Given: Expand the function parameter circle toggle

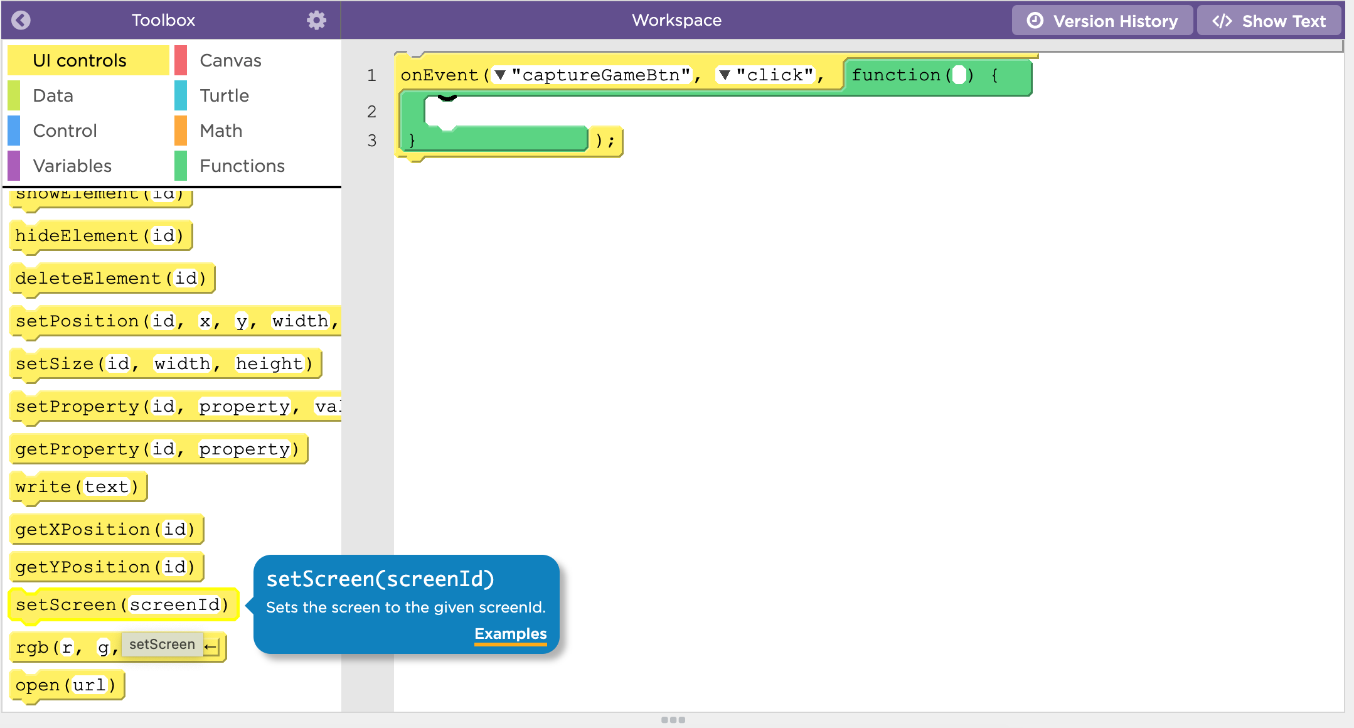Looking at the screenshot, I should 957,75.
